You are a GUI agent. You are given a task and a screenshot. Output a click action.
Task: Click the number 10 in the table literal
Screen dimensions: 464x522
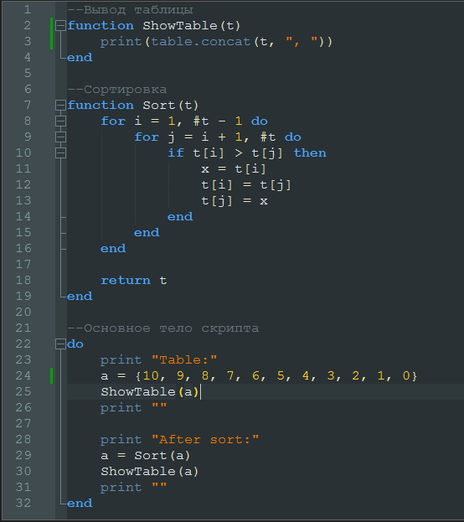pyautogui.click(x=151, y=376)
